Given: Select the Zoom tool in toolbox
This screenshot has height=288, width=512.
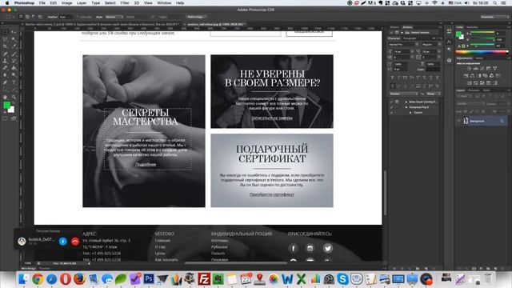Looking at the screenshot, I should tap(14, 97).
